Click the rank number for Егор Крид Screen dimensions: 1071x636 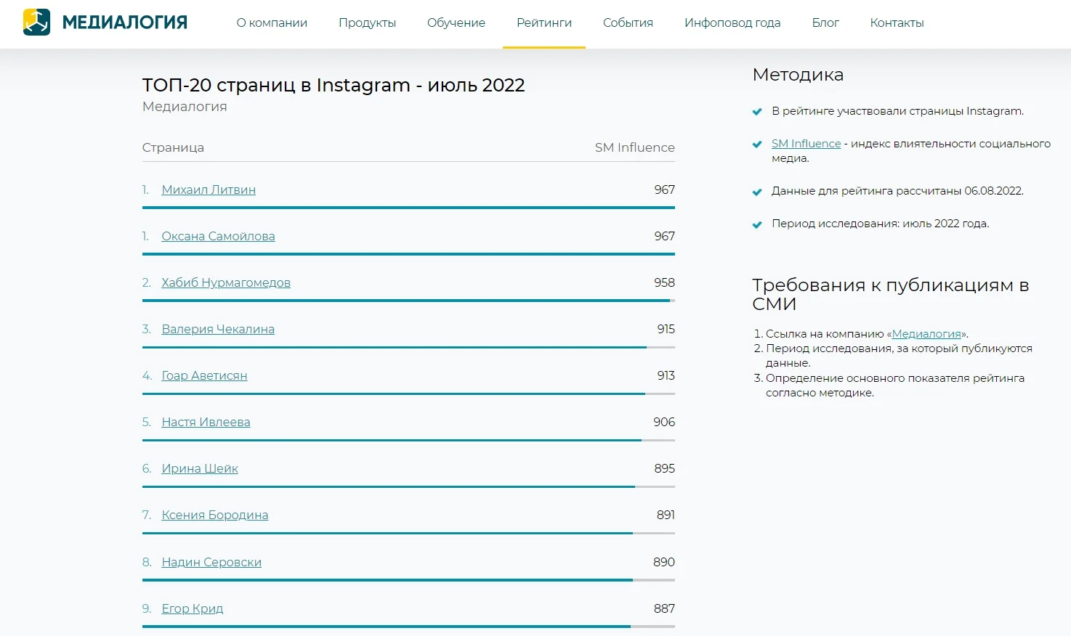pyautogui.click(x=147, y=608)
